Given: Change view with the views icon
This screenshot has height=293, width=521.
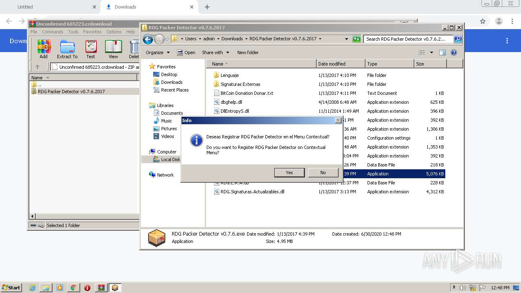Looking at the screenshot, I should click(x=422, y=52).
